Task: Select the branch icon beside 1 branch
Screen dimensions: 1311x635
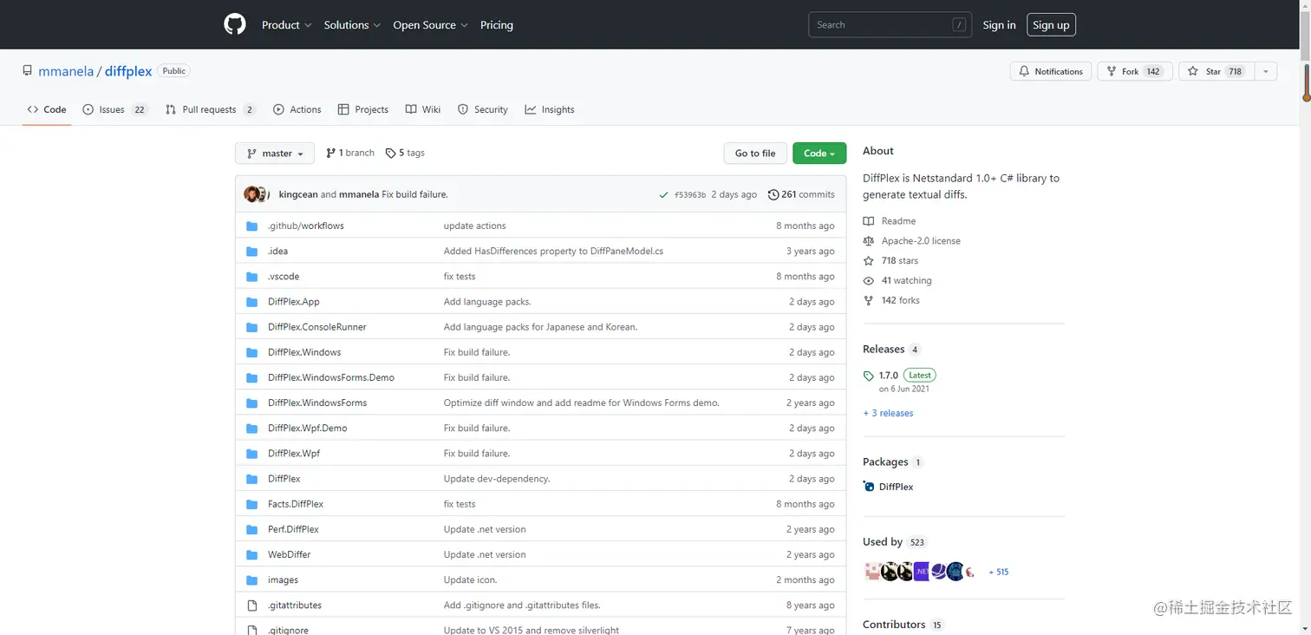Action: pos(330,153)
